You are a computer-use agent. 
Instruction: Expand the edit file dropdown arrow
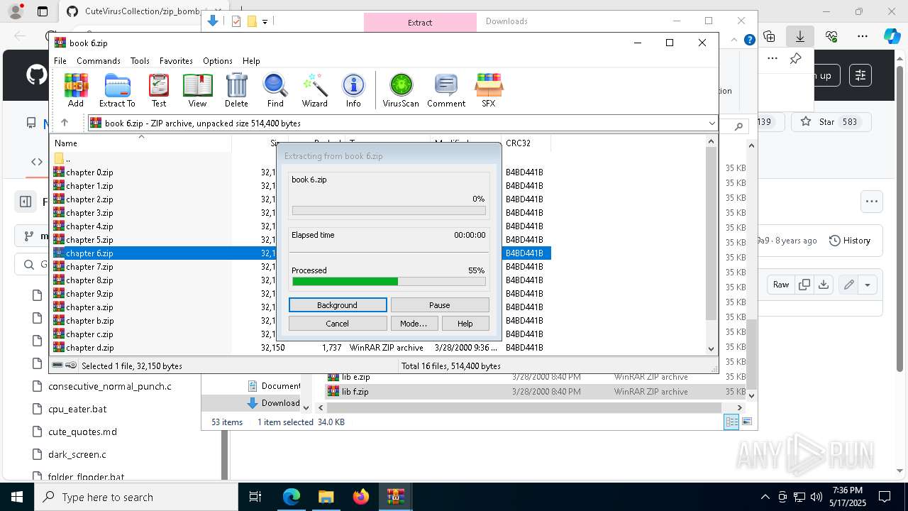tap(868, 285)
